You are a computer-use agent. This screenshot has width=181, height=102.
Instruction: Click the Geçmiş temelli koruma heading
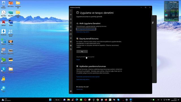point(89,39)
